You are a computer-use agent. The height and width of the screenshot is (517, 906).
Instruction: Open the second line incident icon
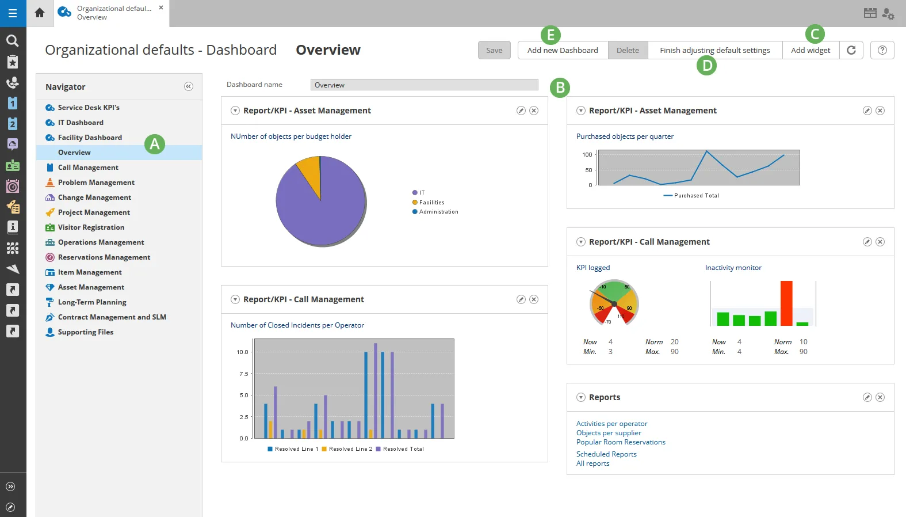pyautogui.click(x=13, y=124)
